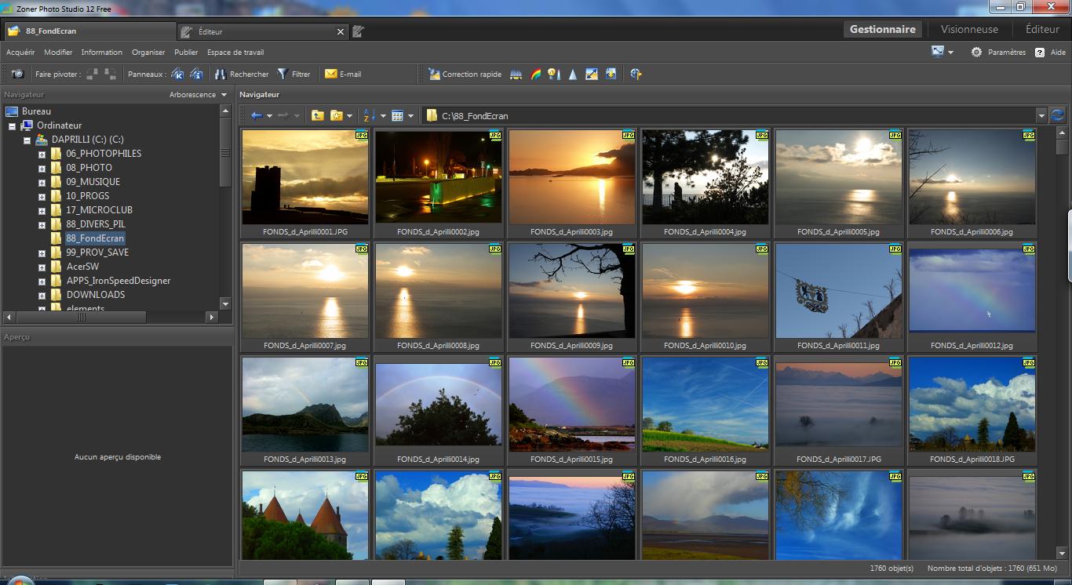Collapse the Ordinateur tree node
1072x585 pixels.
pos(12,125)
